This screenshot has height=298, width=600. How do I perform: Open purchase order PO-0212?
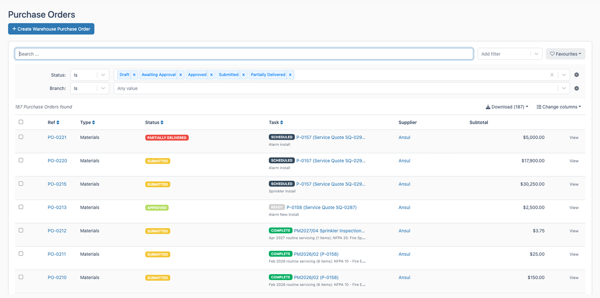[57, 231]
